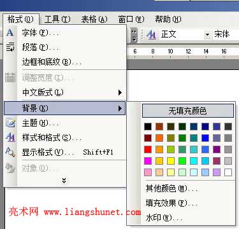This screenshot has height=229, width=239.
Task: Pick the dark red swatch in second row
Action: [148, 138]
